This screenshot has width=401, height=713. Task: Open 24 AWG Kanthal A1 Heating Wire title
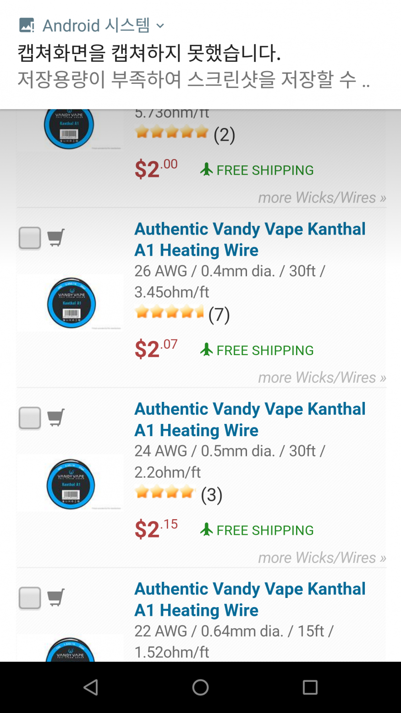(250, 419)
